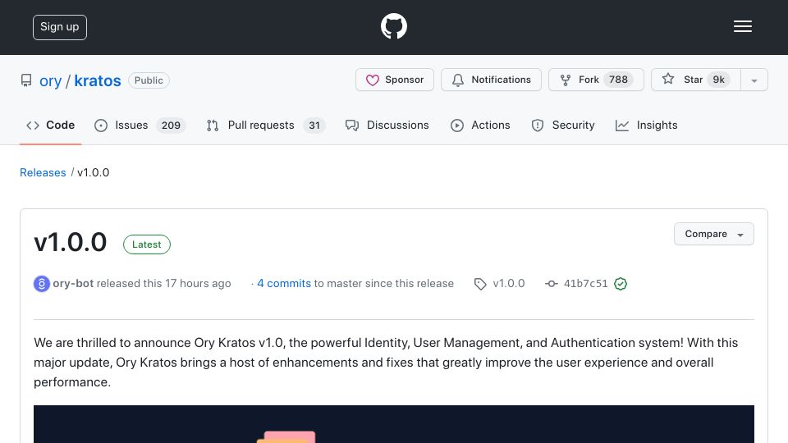The image size is (788, 443).
Task: Open the hamburger navigation menu
Action: point(742,26)
